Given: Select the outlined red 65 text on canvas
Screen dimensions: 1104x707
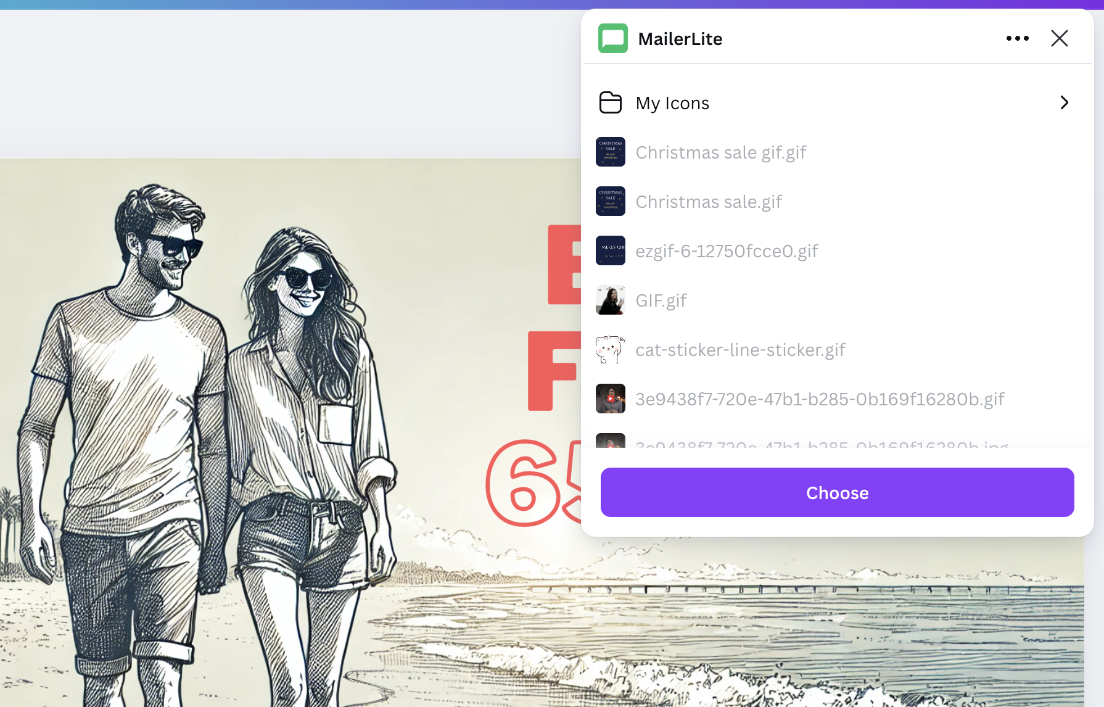Looking at the screenshot, I should pos(533,483).
